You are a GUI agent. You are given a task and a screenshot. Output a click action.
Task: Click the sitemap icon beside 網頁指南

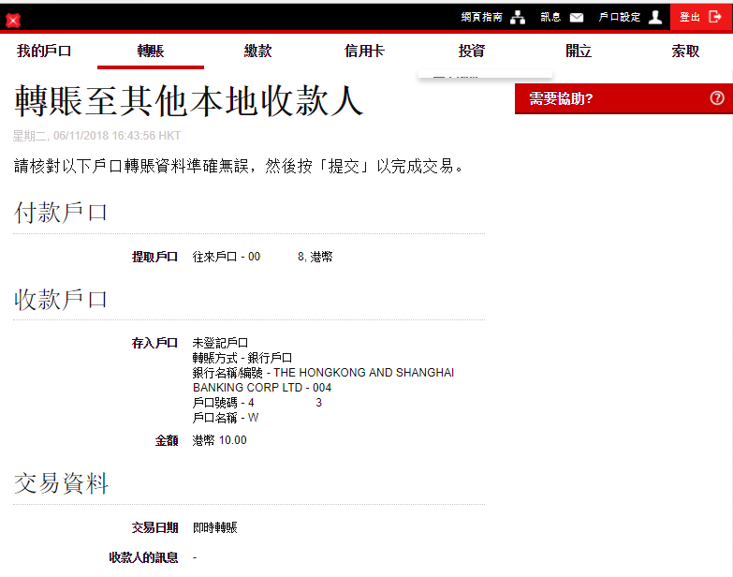pos(518,18)
